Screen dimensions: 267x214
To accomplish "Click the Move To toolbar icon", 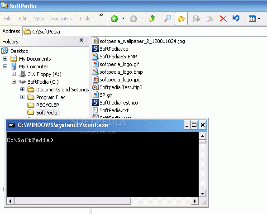I will [x=196, y=19].
